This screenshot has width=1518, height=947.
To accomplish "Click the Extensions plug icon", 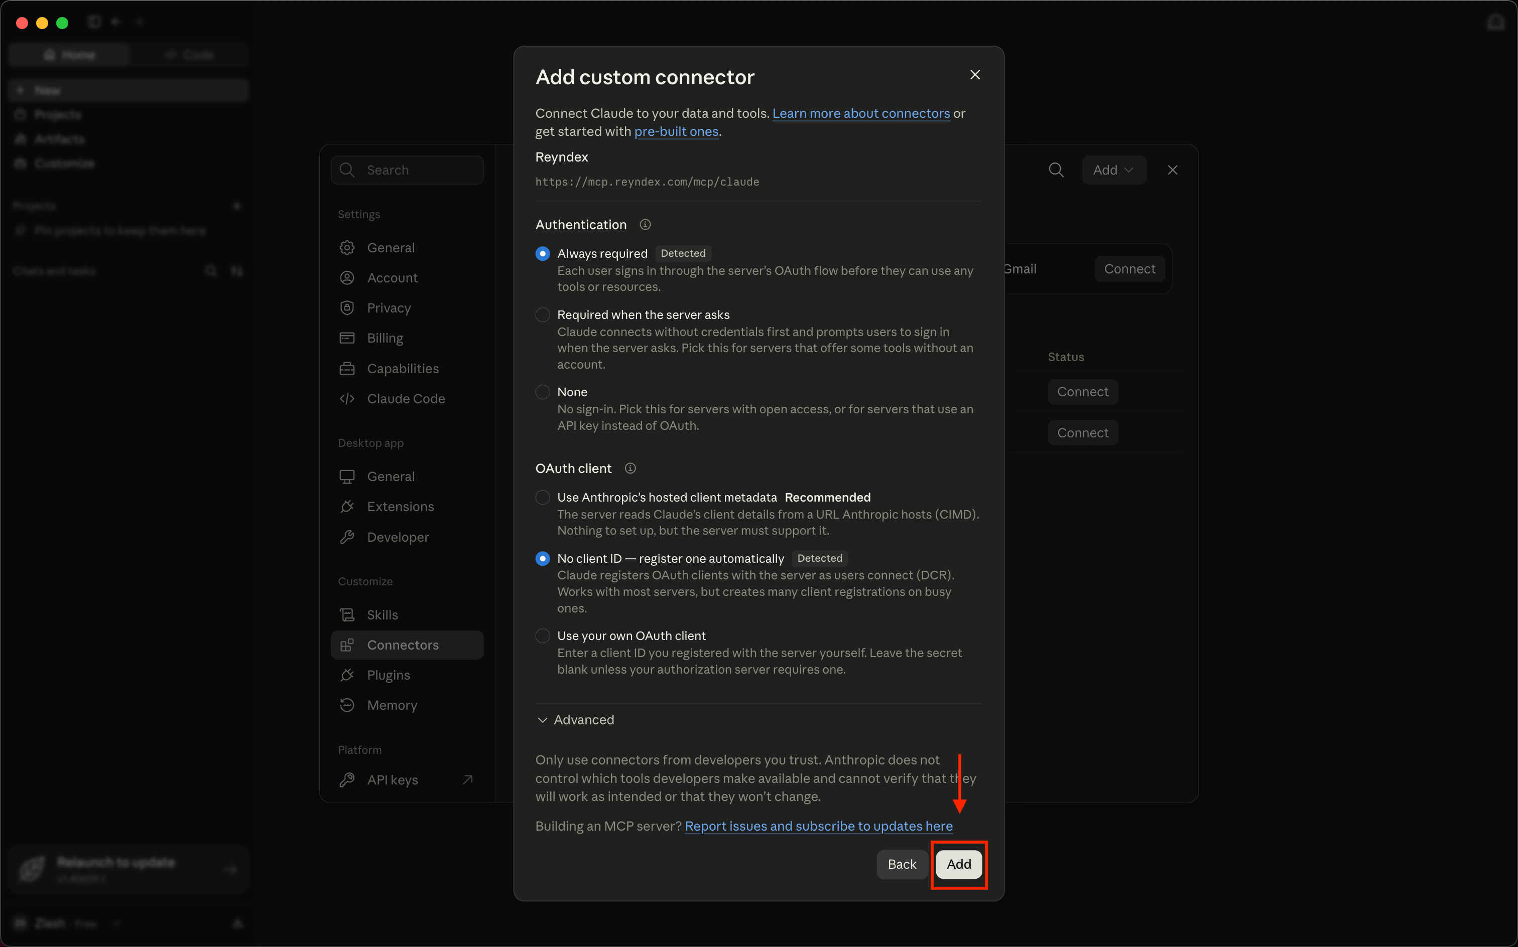I will pos(347,507).
